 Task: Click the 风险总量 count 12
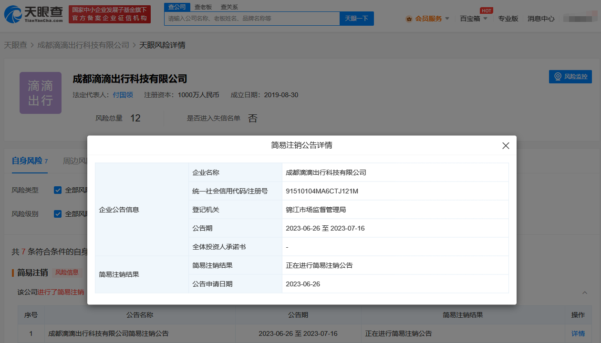pos(135,118)
